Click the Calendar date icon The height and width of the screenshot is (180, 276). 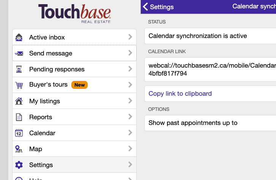pyautogui.click(x=19, y=133)
